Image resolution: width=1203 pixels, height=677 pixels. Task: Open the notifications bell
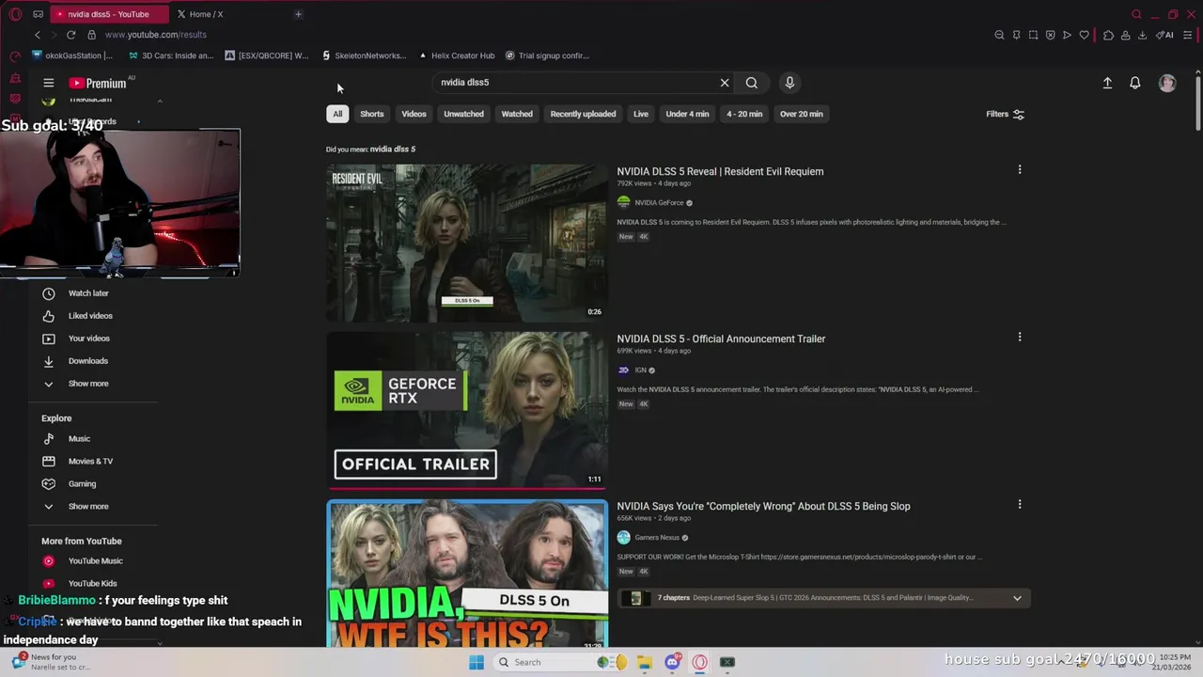click(x=1135, y=83)
